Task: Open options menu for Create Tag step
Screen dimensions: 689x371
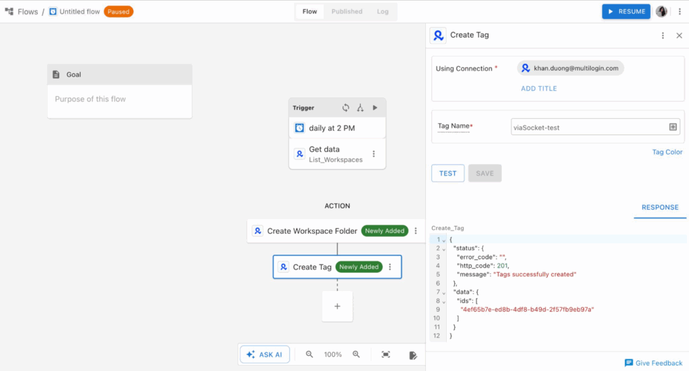Action: [x=390, y=267]
